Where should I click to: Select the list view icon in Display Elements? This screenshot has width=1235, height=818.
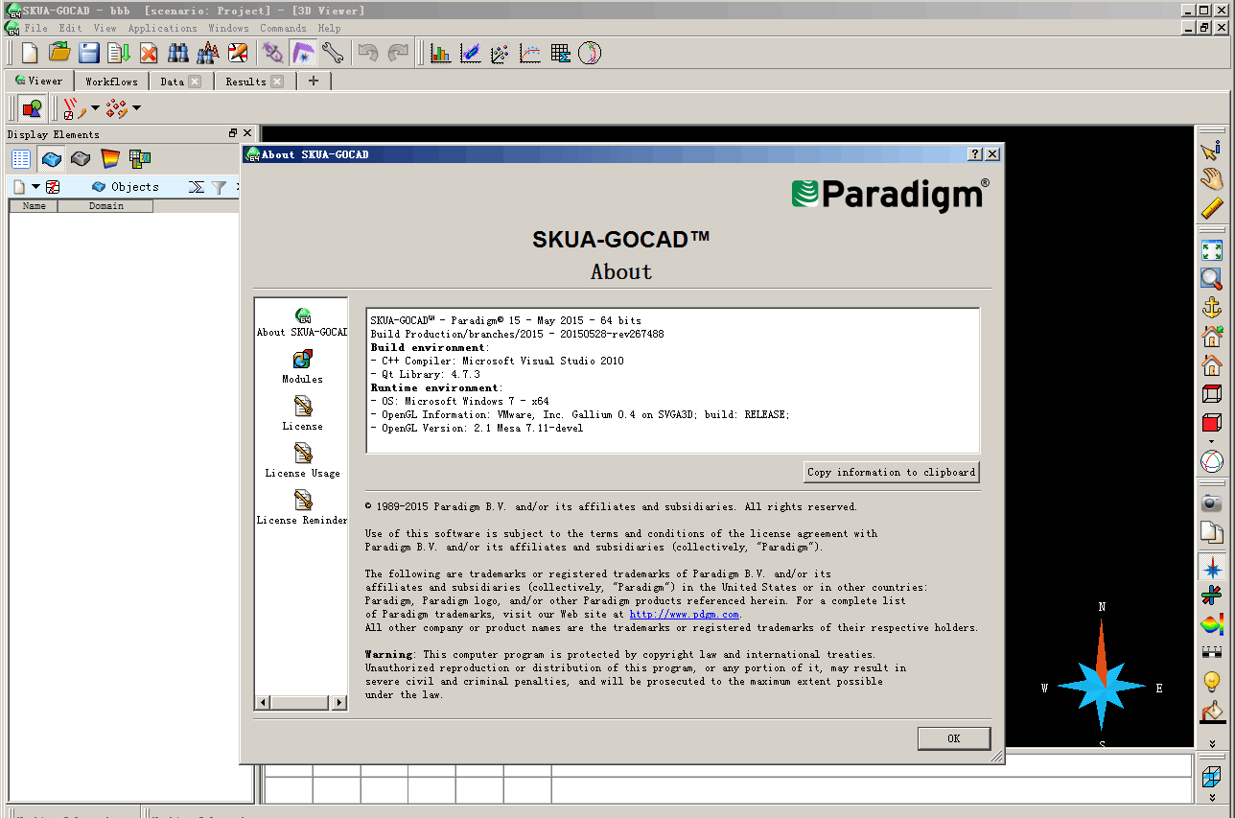pos(21,159)
